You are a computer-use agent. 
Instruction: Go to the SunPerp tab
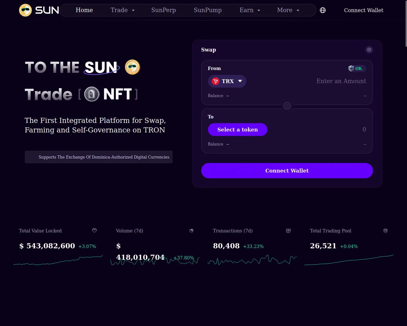163,10
